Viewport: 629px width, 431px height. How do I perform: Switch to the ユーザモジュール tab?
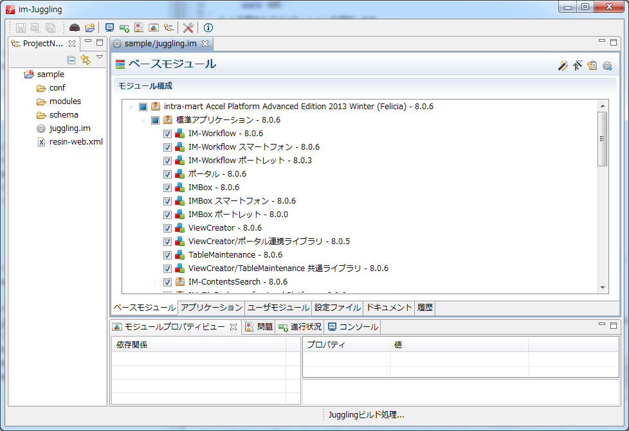click(x=278, y=308)
